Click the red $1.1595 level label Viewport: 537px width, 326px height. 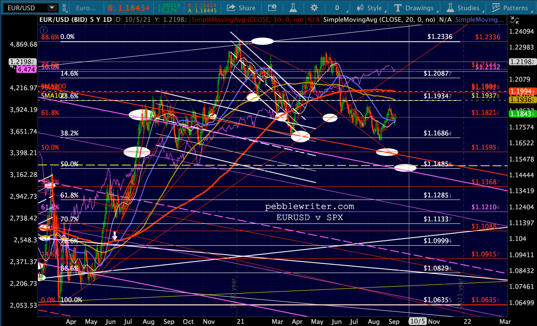486,147
